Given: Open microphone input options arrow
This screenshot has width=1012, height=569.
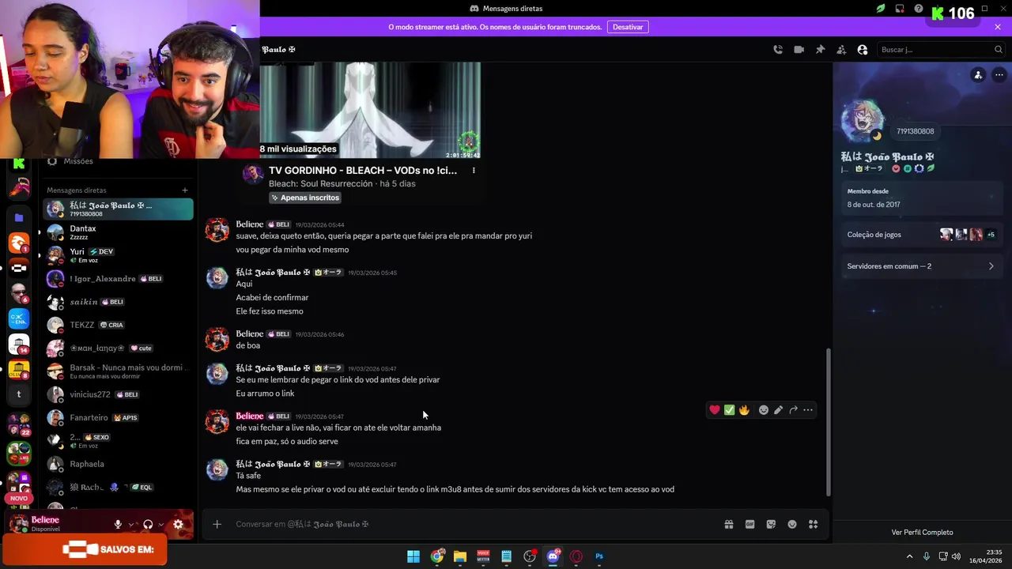Looking at the screenshot, I should pos(131,524).
